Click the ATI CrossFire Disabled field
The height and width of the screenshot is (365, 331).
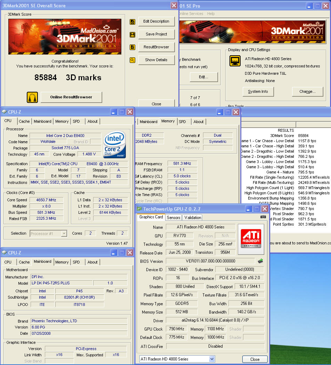[x=215, y=346]
